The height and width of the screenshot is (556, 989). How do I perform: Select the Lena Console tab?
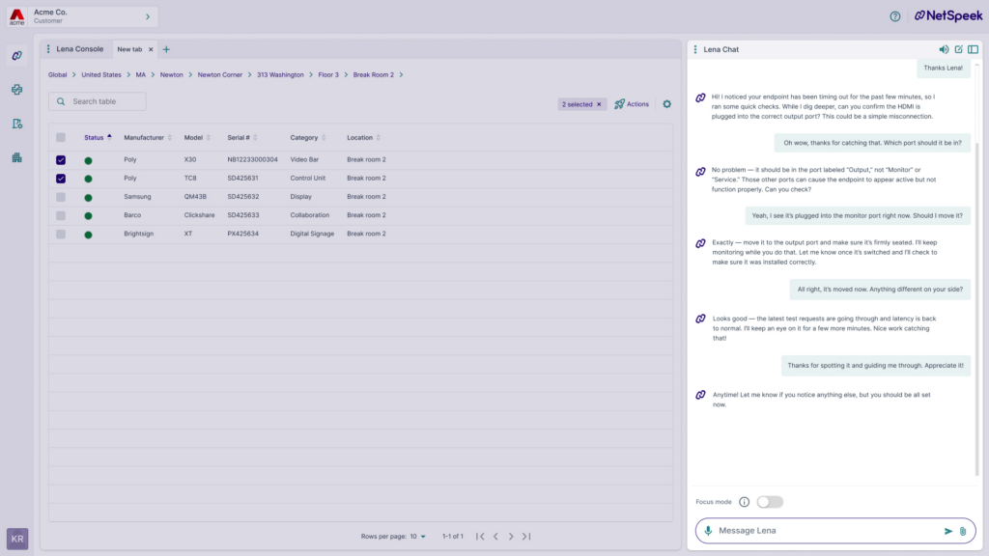click(79, 49)
